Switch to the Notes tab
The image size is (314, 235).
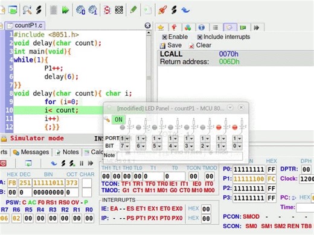pos(67,152)
